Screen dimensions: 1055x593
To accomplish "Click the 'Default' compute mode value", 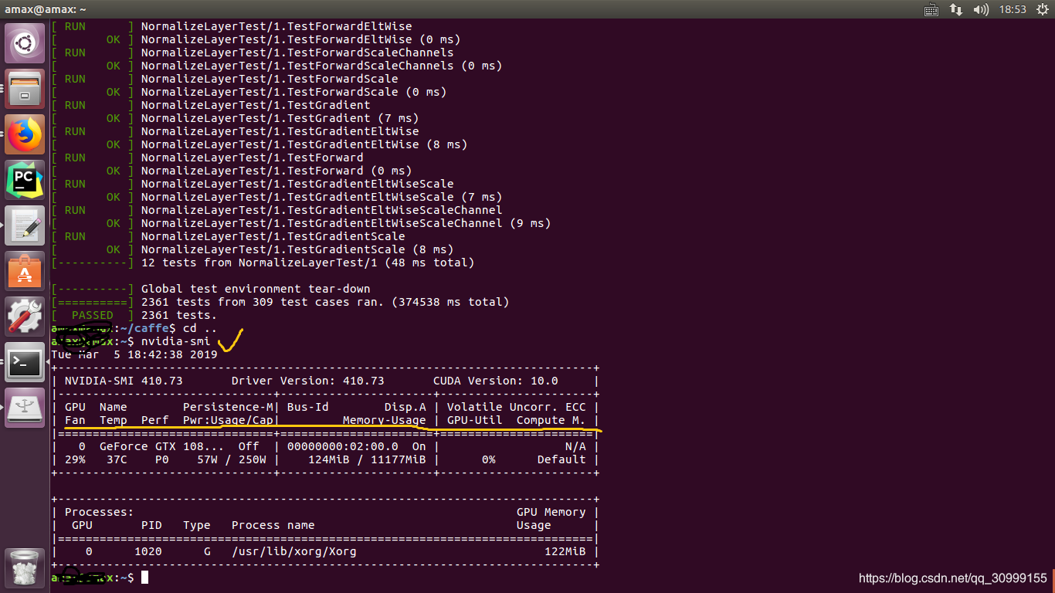I will pos(561,459).
